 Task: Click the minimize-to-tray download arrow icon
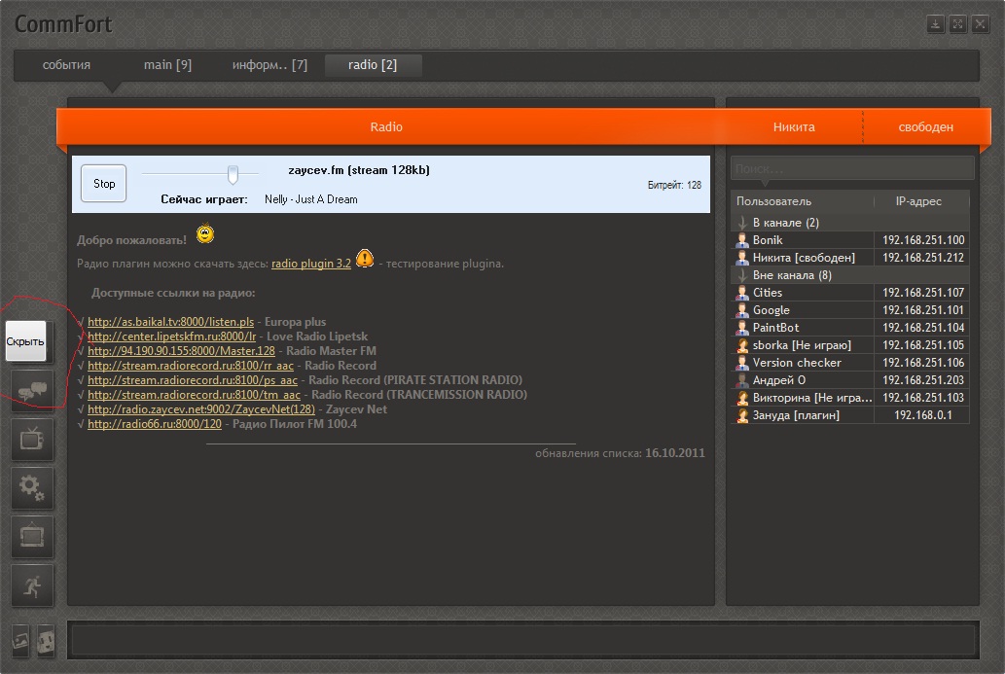(935, 24)
